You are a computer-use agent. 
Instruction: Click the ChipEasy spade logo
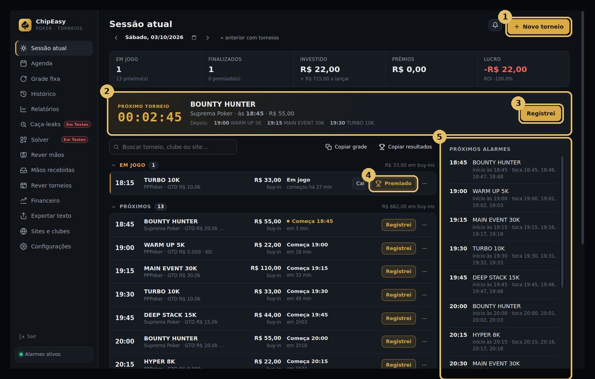25,25
